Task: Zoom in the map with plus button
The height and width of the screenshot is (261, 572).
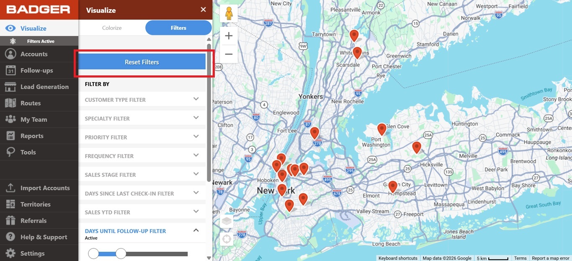Action: pos(229,36)
